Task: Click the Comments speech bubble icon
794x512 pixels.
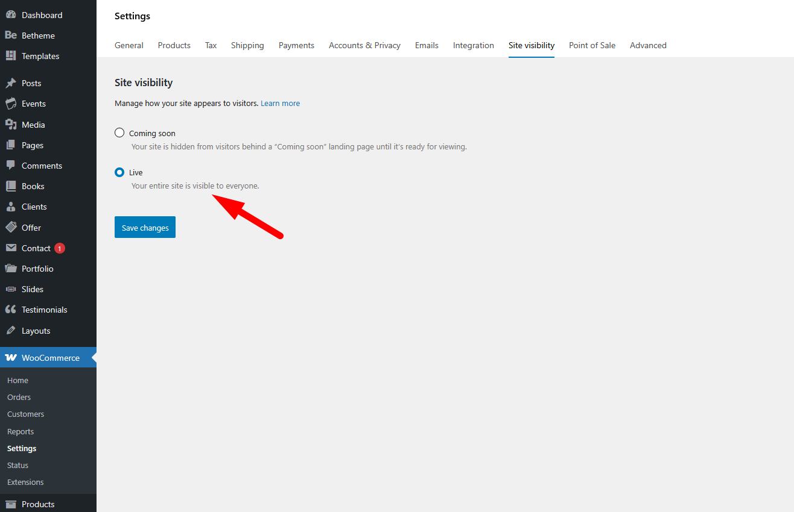Action: pos(11,166)
